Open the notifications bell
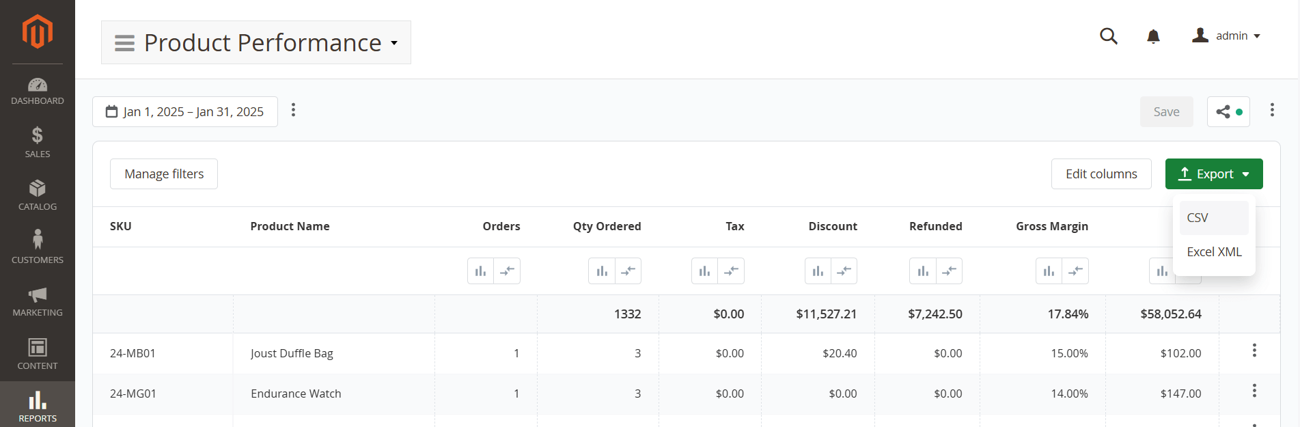The height and width of the screenshot is (427, 1300). click(1153, 36)
